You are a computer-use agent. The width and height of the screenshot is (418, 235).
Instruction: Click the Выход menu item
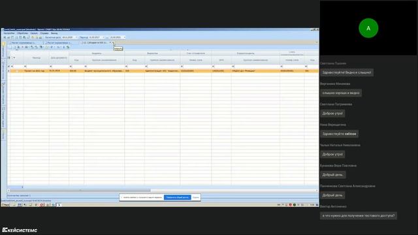[54, 33]
